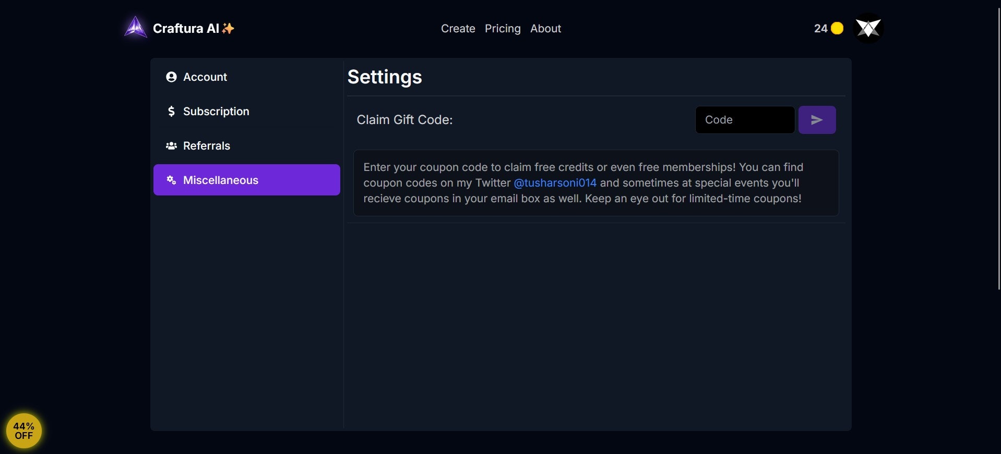Focus the gift Code input field

(745, 120)
